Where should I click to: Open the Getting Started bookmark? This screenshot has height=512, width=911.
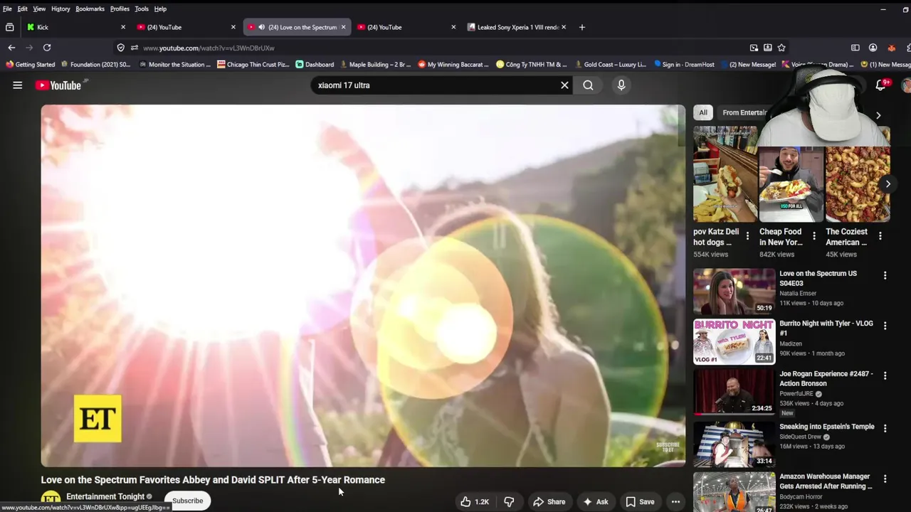30,65
